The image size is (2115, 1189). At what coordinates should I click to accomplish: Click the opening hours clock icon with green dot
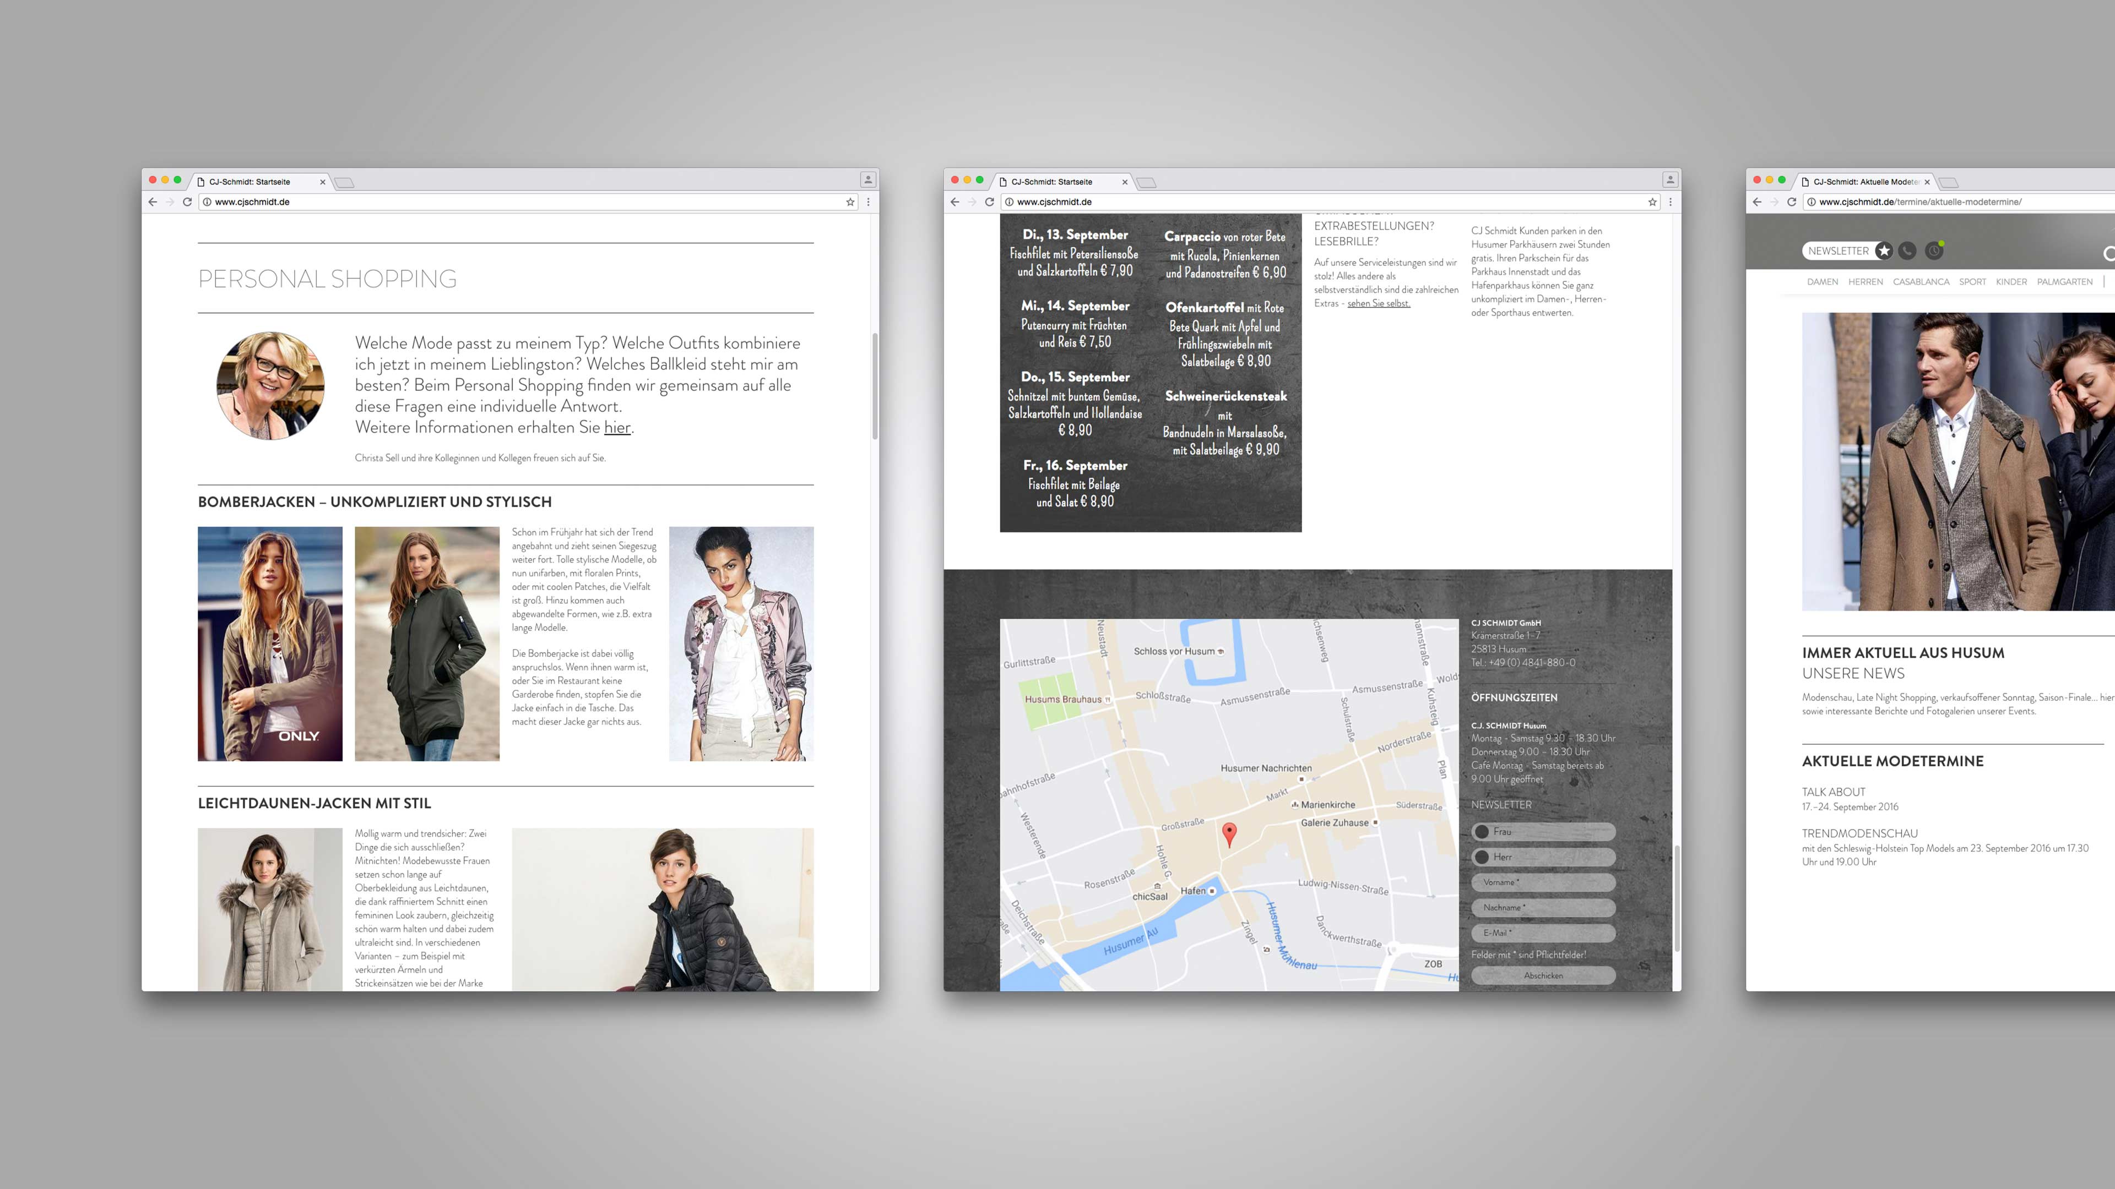tap(1934, 250)
